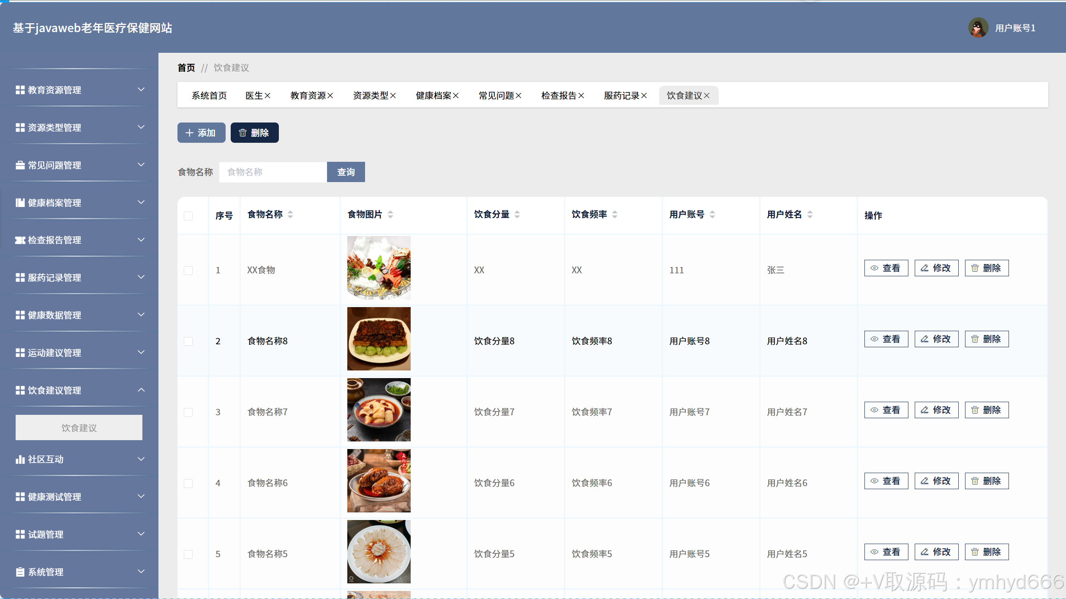This screenshot has width=1066, height=599.
Task: Check the checkbox for row 2
Action: coord(188,341)
